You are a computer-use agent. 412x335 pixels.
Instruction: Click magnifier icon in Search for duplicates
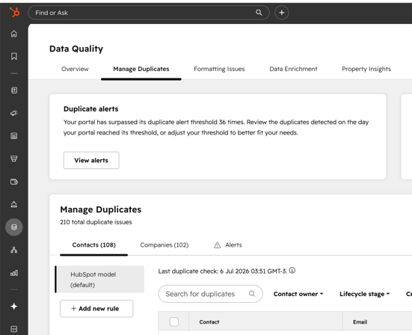click(x=252, y=294)
